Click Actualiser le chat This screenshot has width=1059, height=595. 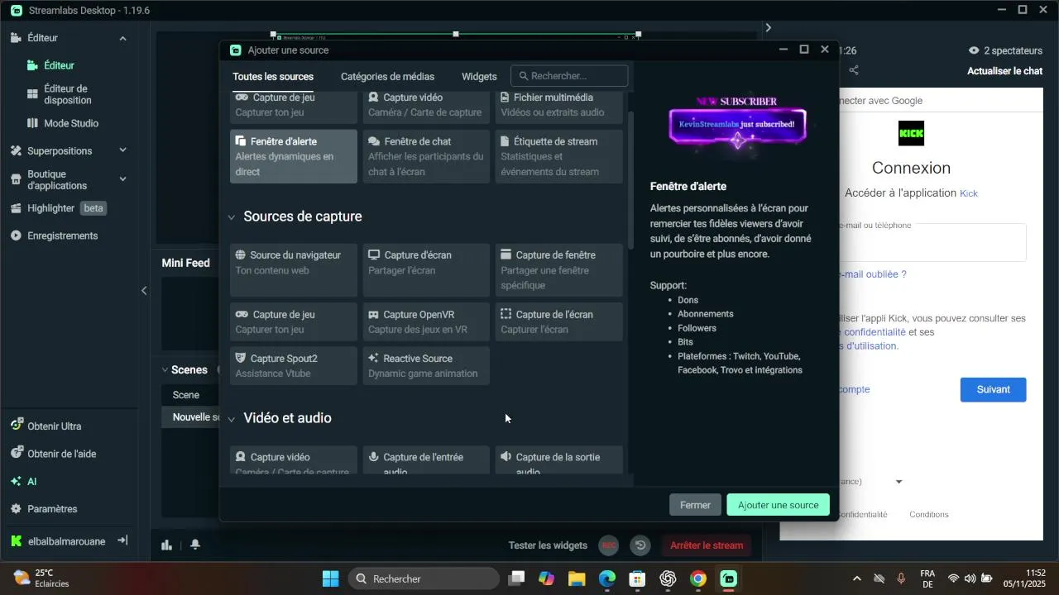(x=1004, y=71)
